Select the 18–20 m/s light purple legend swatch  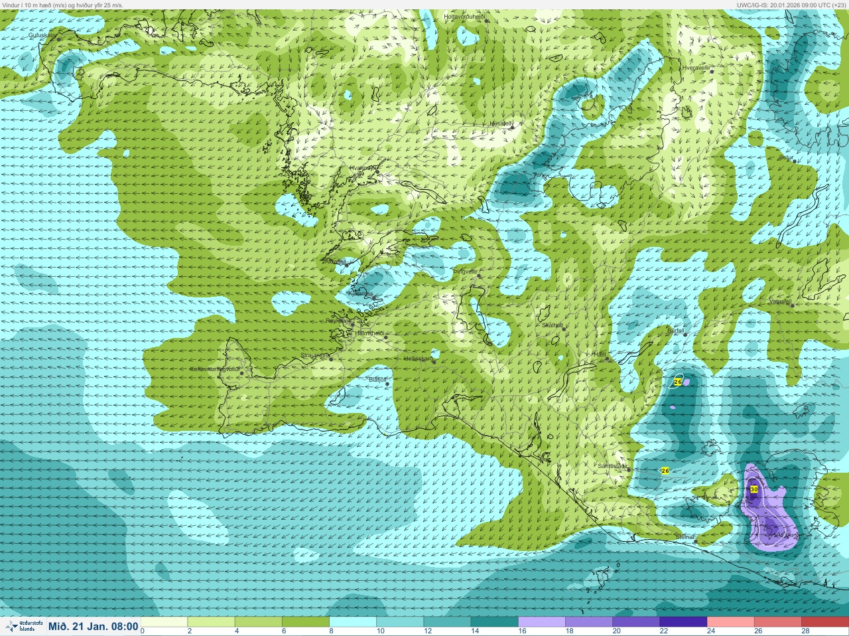click(x=588, y=622)
